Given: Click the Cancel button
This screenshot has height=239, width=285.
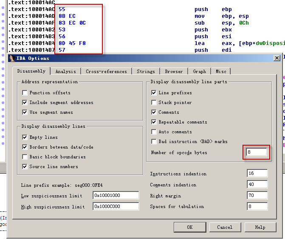Looking at the screenshot, I should point(225,227).
